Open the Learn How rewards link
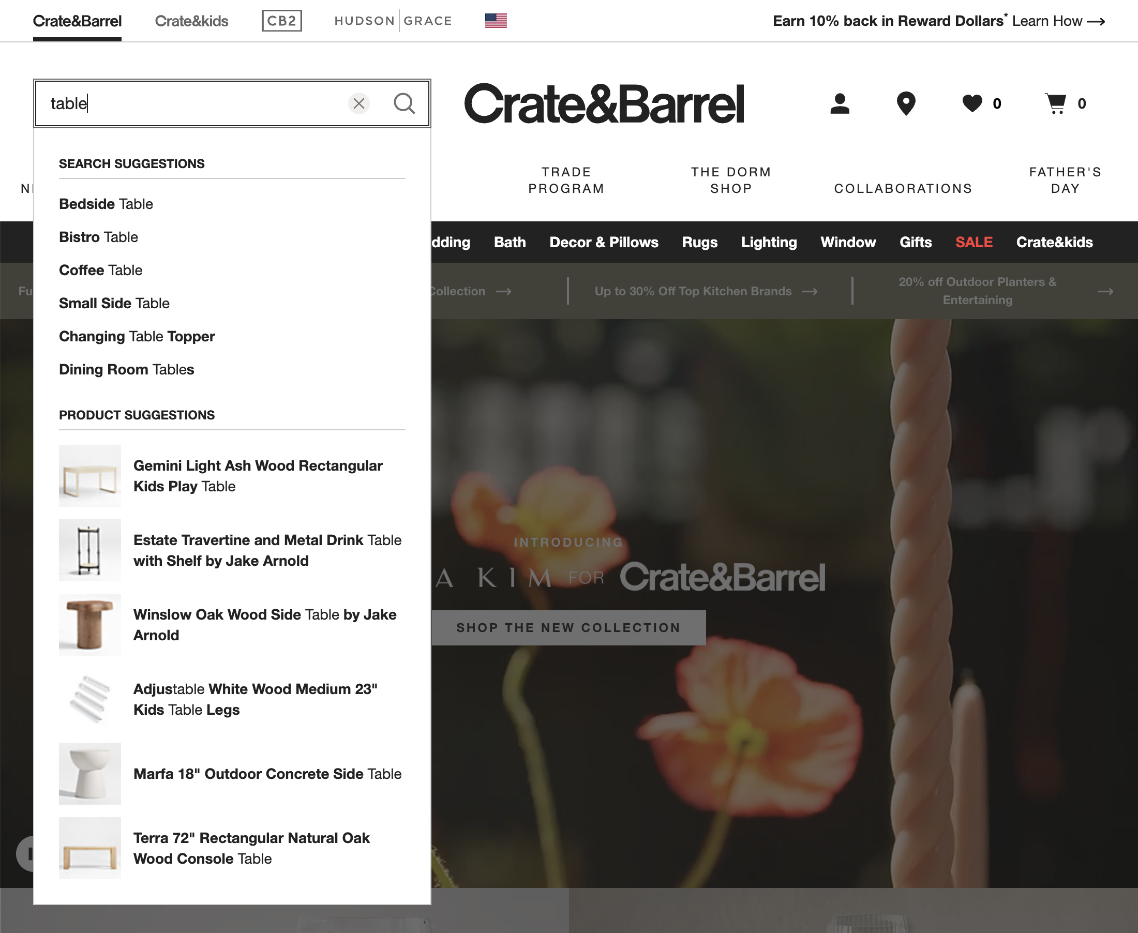 (x=1047, y=20)
